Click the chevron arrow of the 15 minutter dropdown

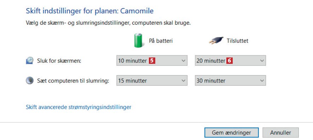tap(184, 81)
